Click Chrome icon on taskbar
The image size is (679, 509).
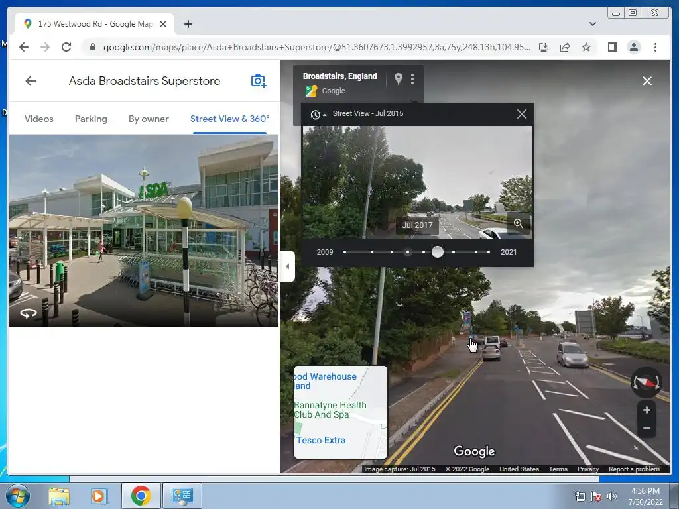click(x=141, y=496)
